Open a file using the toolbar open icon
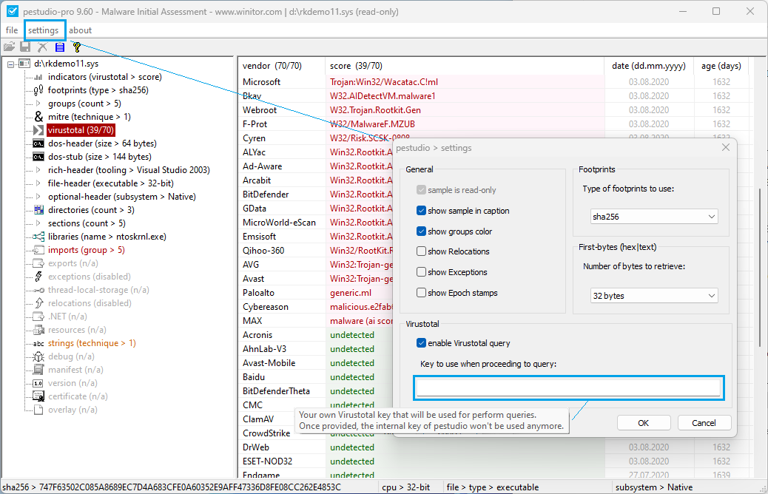 pos(10,46)
